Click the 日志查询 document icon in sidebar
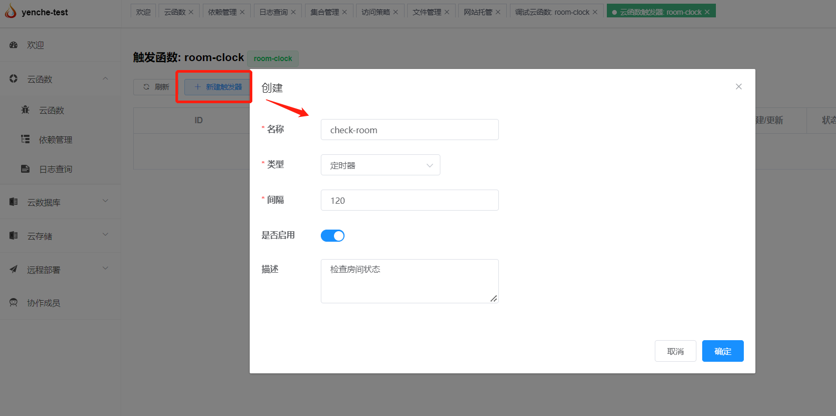The image size is (836, 416). (25, 169)
